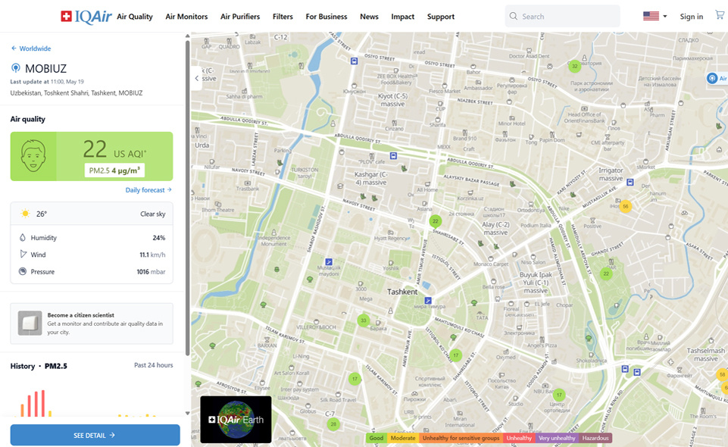Screen dimensions: 728x447
Task: Click the scrollbar up arrow in side panel
Action: [x=188, y=36]
